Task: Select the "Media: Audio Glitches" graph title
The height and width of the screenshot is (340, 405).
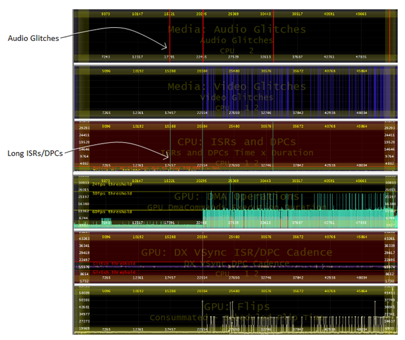Action: pyautogui.click(x=236, y=29)
